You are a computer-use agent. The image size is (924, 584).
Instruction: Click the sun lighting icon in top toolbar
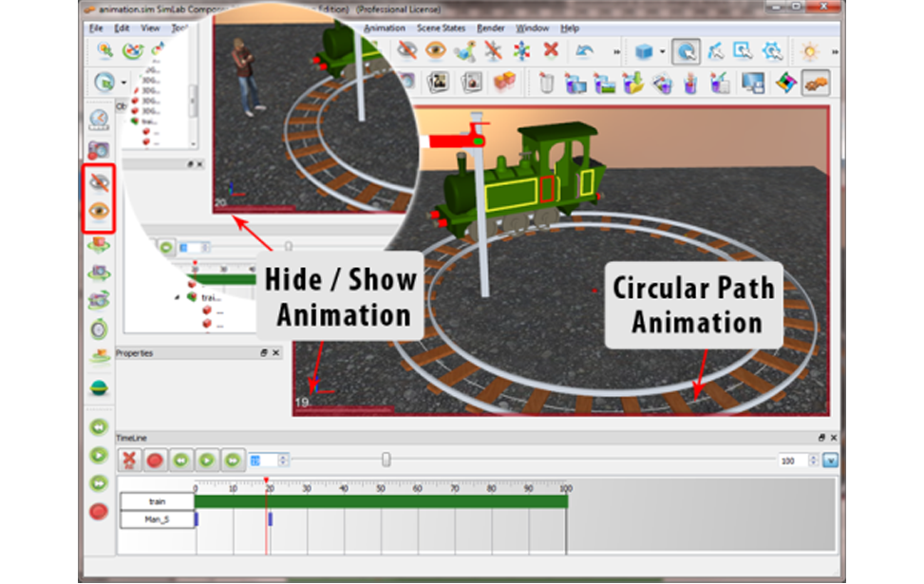pyautogui.click(x=810, y=51)
